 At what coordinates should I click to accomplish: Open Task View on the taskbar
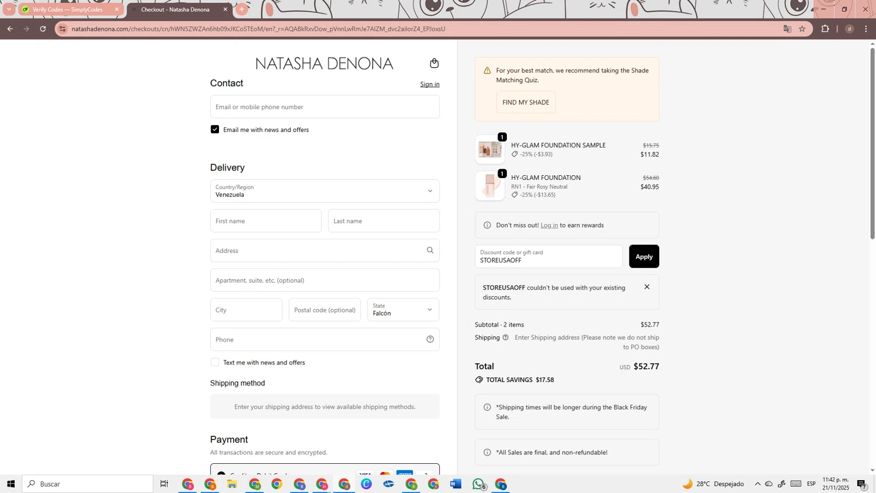click(x=164, y=484)
